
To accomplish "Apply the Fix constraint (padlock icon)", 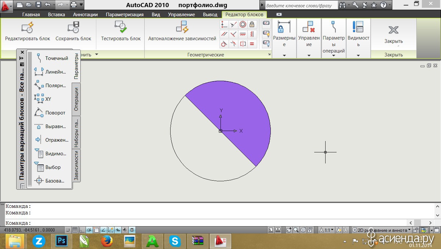I will point(252,25).
